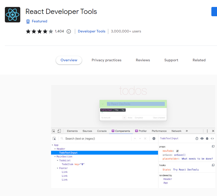This screenshot has width=217, height=196.
Task: Collapse the Footer tree node arrow
Action: point(57,168)
